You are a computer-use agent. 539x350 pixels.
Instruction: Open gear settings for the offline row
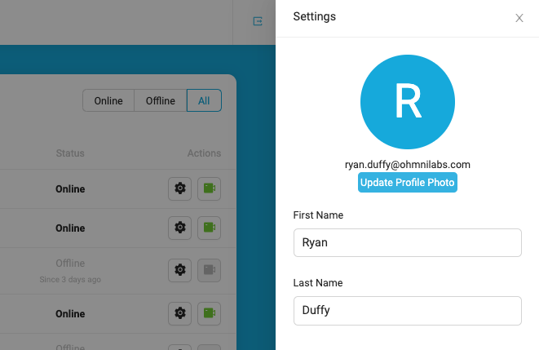click(x=179, y=270)
